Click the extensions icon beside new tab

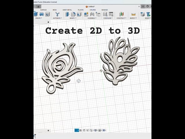147,6
